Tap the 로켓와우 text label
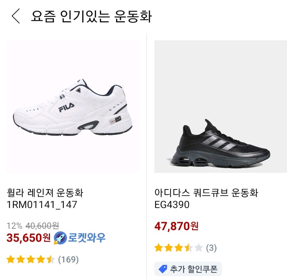294x279 pixels. (86, 238)
